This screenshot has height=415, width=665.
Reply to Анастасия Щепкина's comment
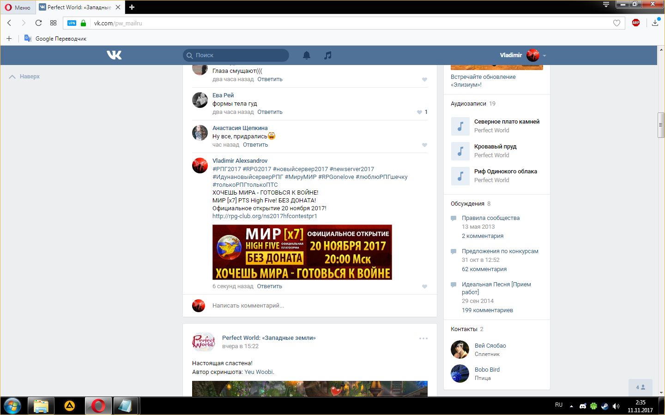pos(255,145)
